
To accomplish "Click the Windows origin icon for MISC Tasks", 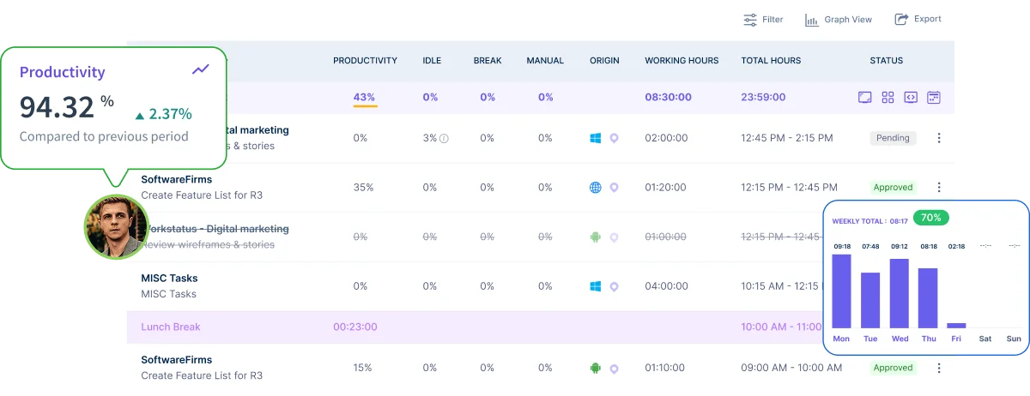I will click(x=595, y=286).
